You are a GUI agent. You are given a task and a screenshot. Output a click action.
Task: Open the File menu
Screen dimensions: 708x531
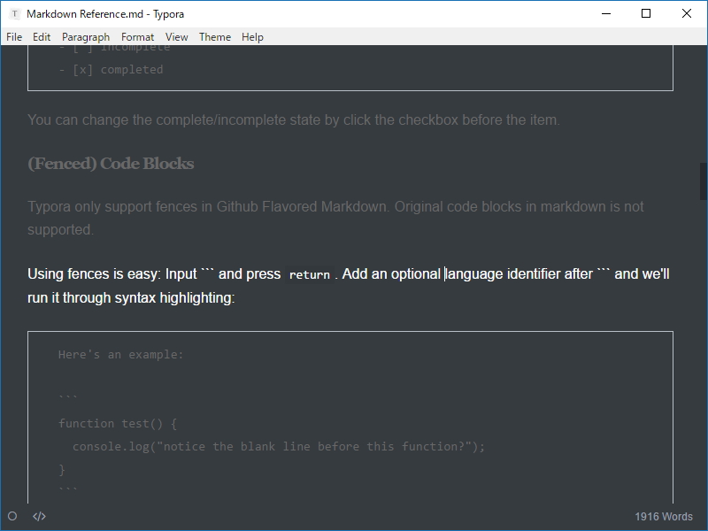tap(14, 37)
